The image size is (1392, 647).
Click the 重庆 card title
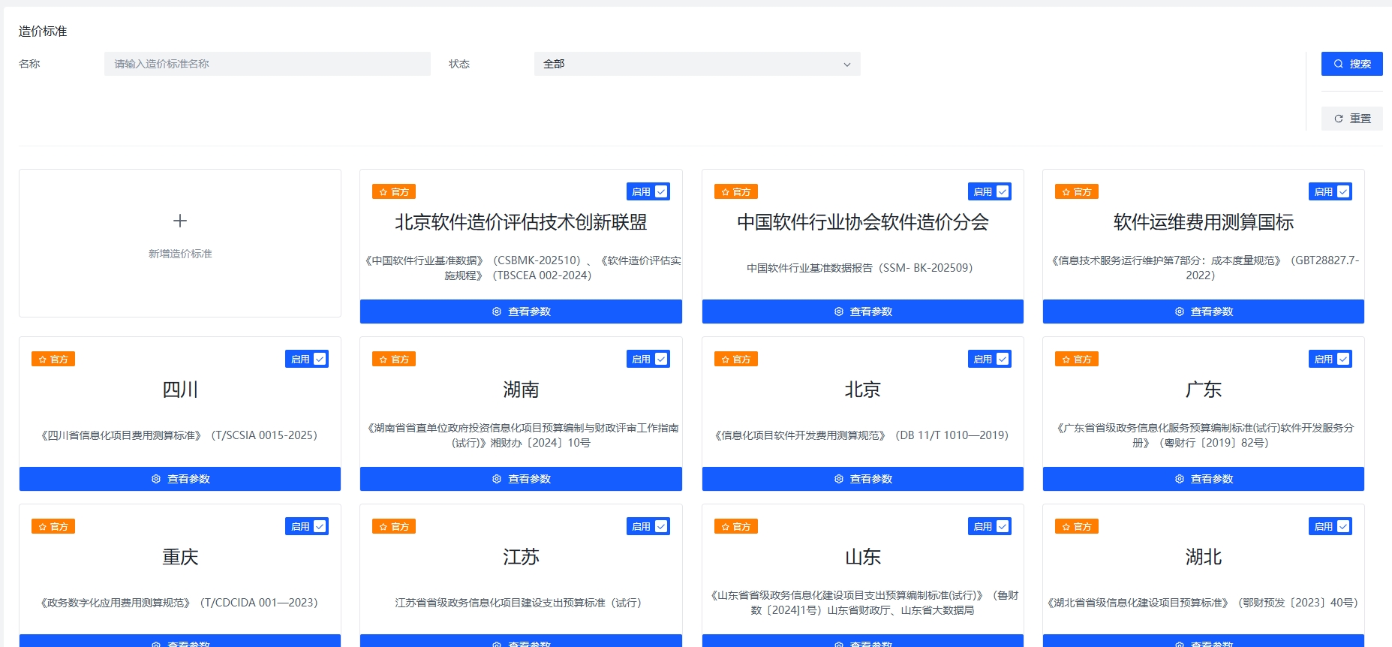(x=180, y=557)
